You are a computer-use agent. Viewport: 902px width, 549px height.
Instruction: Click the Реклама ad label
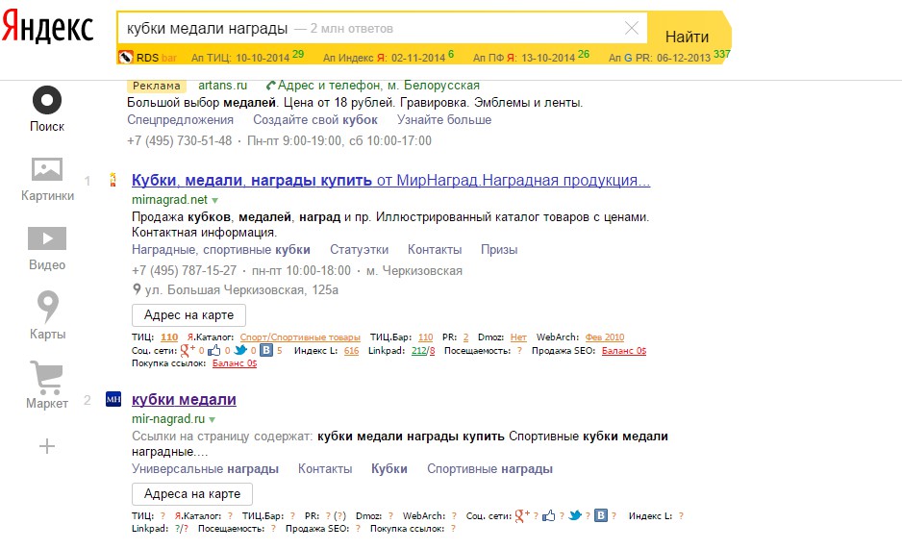157,86
